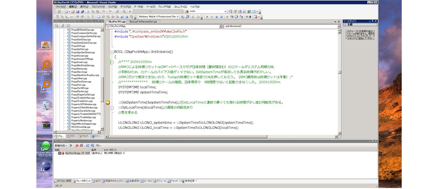The width and height of the screenshot is (431, 189).
Task: Click the Cut scissors icon
Action: point(88,11)
